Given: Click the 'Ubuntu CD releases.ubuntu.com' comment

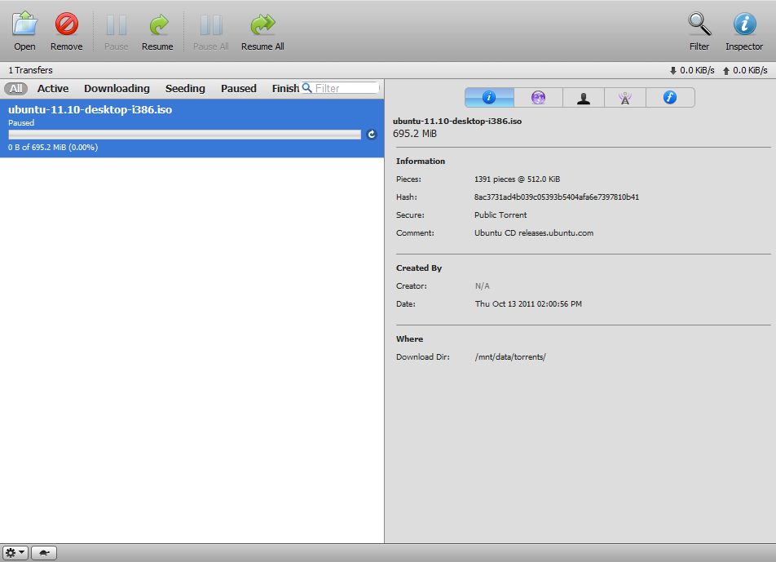Looking at the screenshot, I should [534, 233].
